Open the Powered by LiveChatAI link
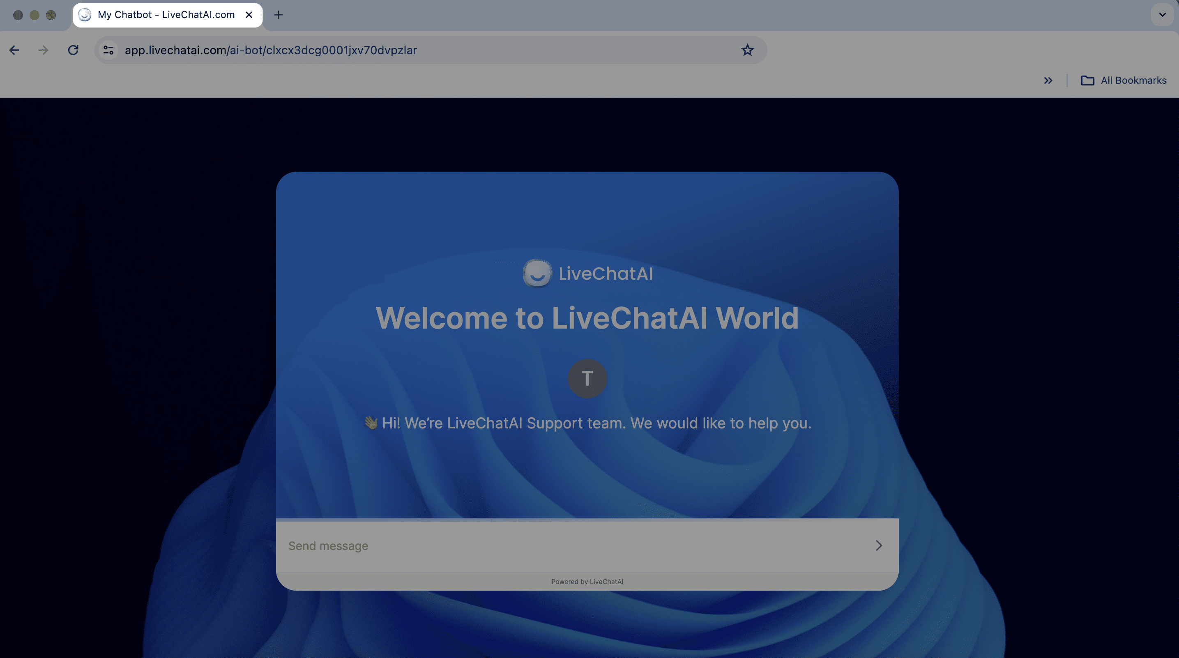This screenshot has width=1179, height=658. tap(587, 582)
